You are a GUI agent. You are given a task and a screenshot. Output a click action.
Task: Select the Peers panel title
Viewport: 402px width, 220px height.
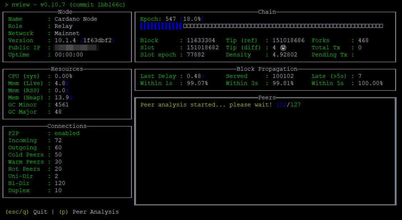[267, 97]
